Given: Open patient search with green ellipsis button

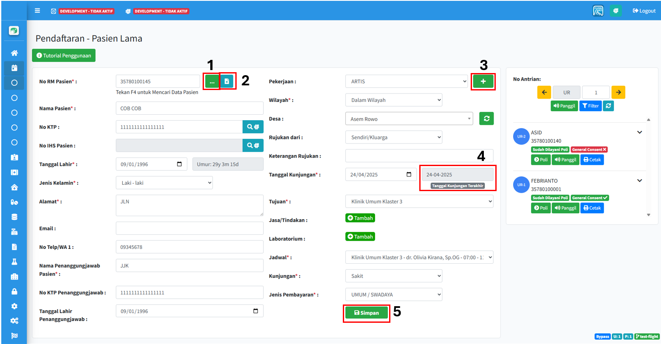Looking at the screenshot, I should coord(212,82).
